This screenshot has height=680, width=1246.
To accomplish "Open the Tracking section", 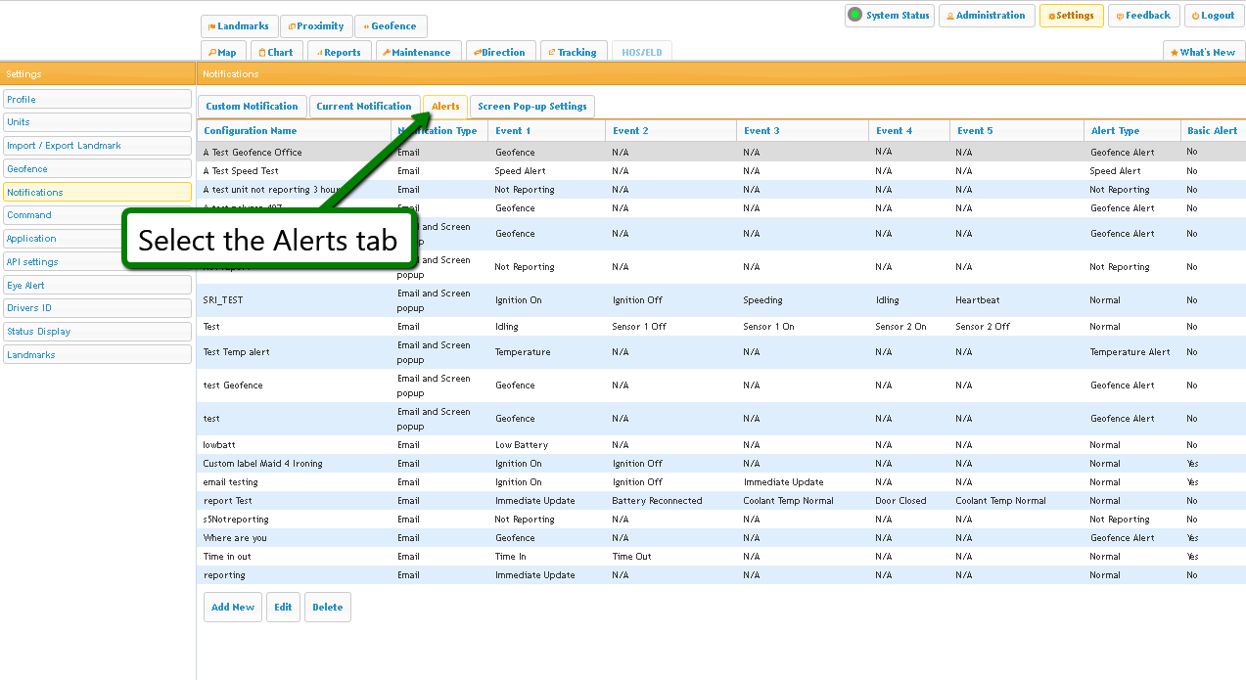I will click(572, 53).
